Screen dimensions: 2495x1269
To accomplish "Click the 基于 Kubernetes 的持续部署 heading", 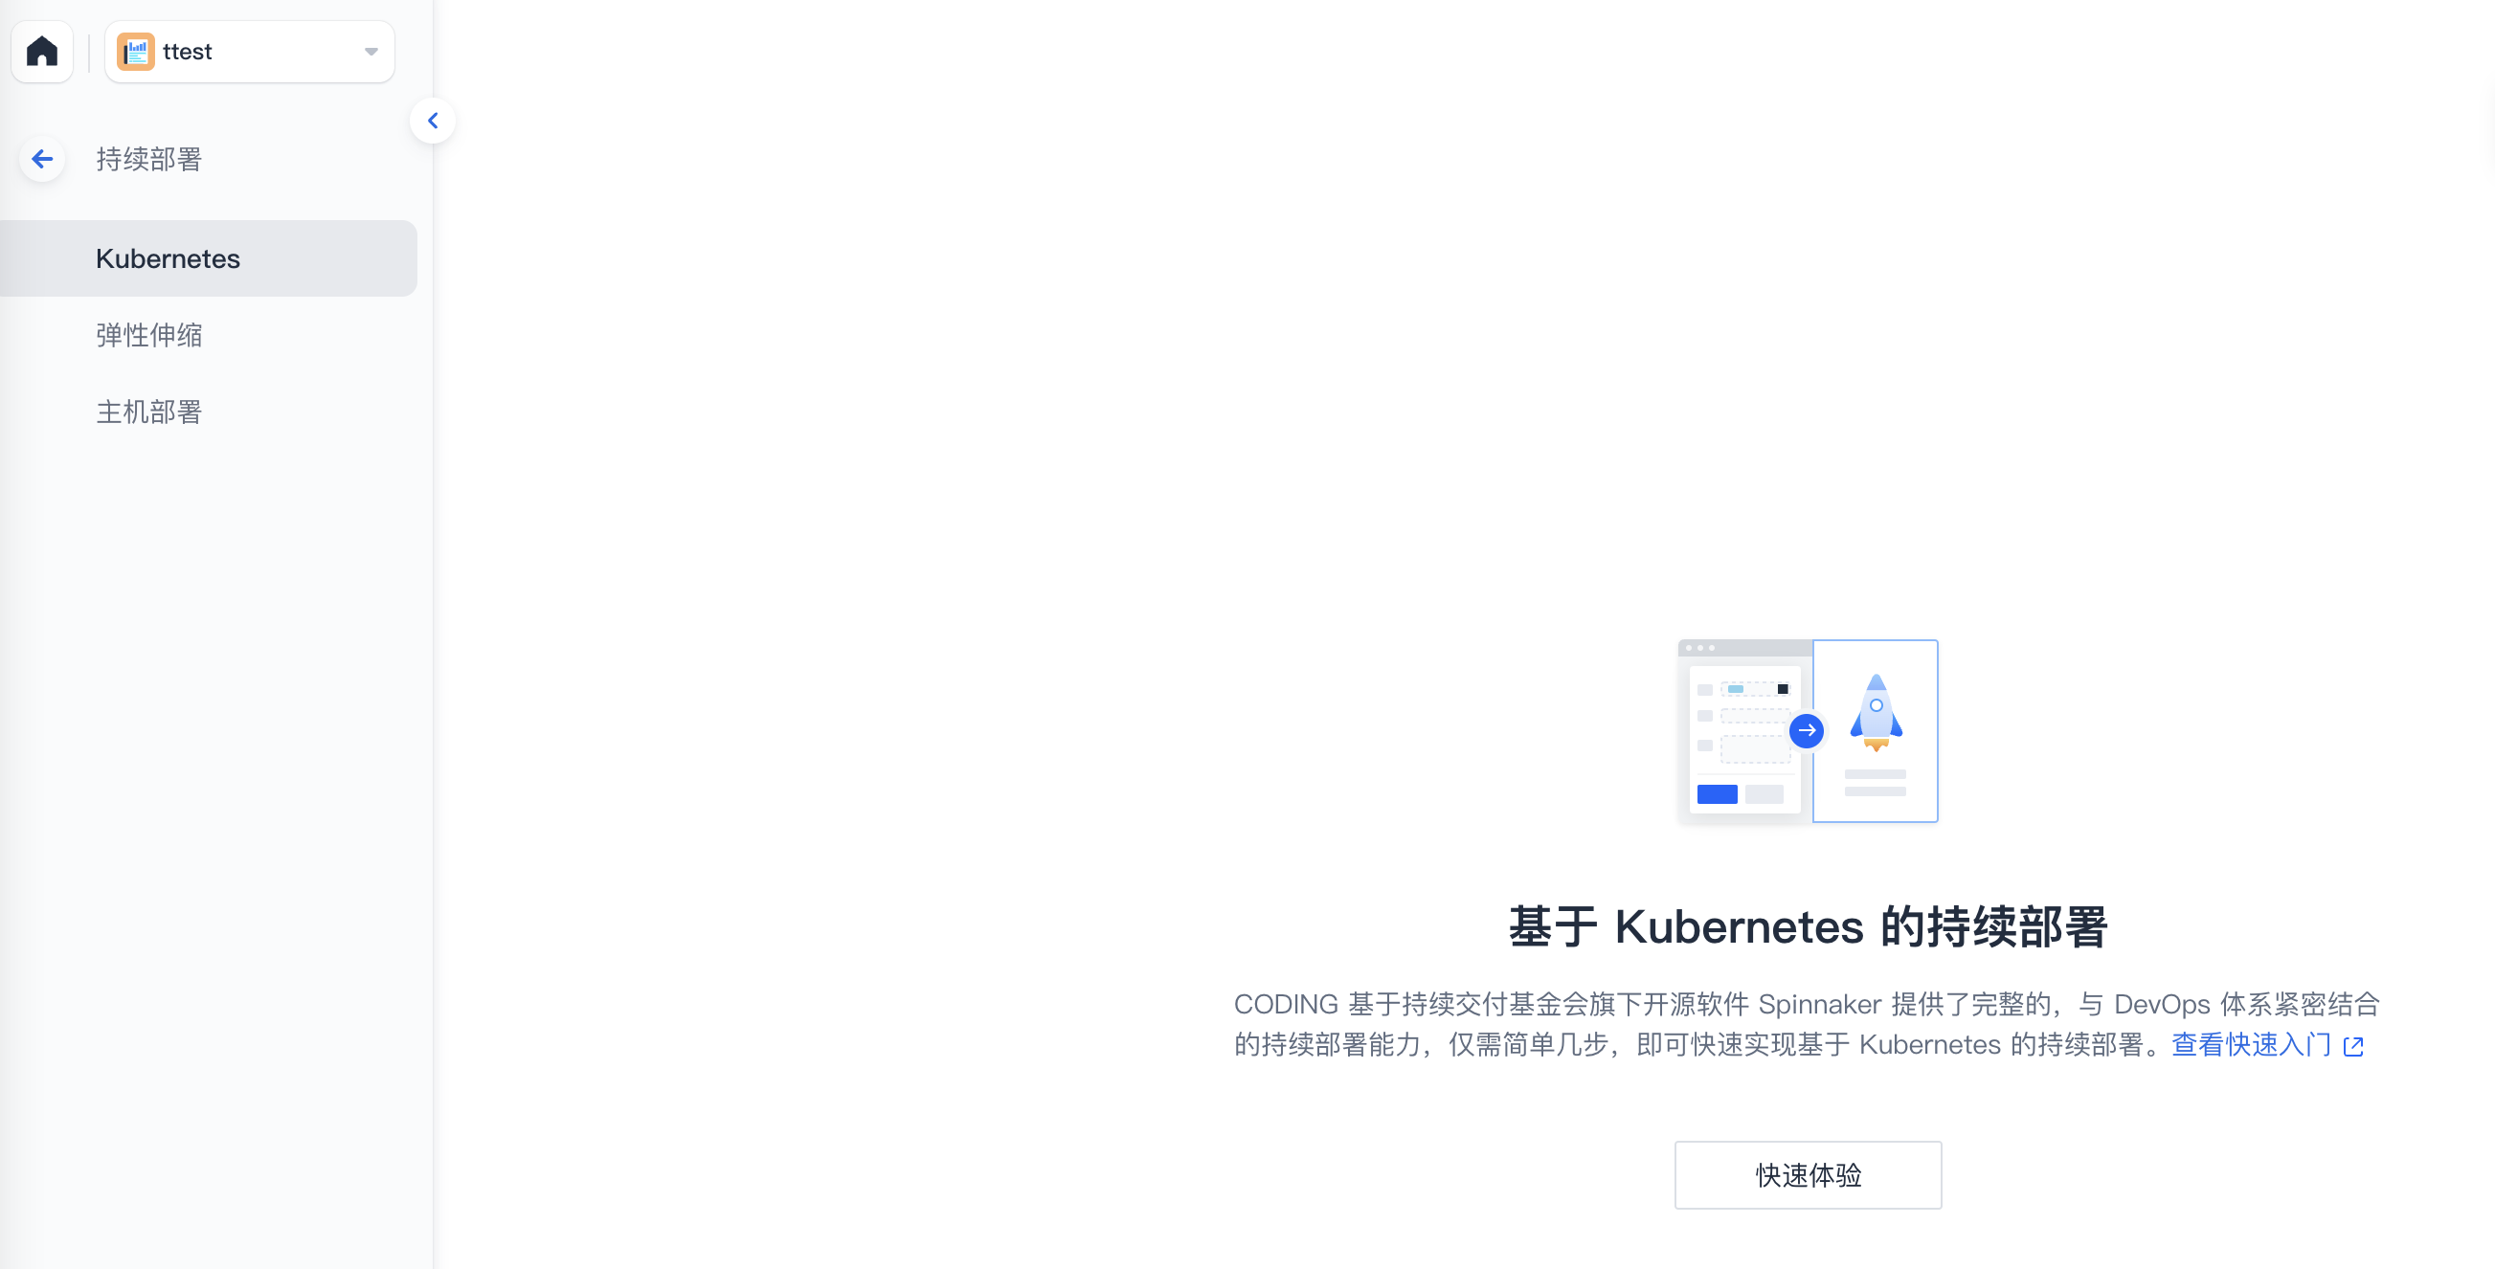I will coord(1808,926).
